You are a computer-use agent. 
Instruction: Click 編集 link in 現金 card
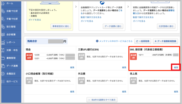tap(72, 67)
